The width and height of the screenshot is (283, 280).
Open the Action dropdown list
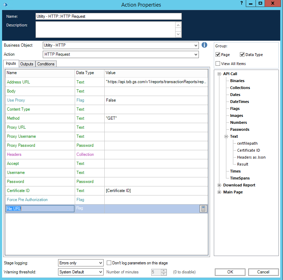point(196,54)
